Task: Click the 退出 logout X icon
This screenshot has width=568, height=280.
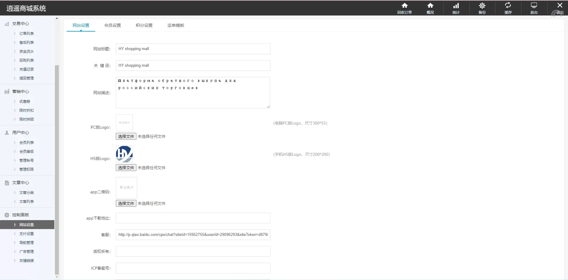Action: click(560, 6)
